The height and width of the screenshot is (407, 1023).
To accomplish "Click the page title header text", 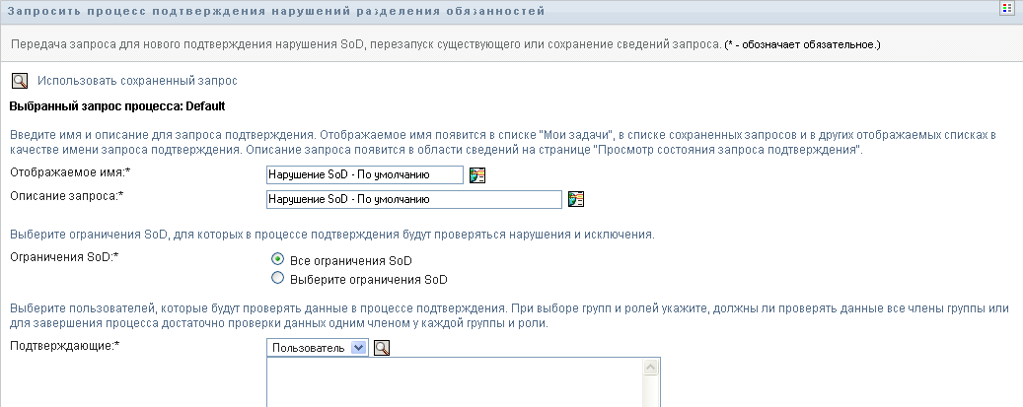I will pyautogui.click(x=276, y=11).
